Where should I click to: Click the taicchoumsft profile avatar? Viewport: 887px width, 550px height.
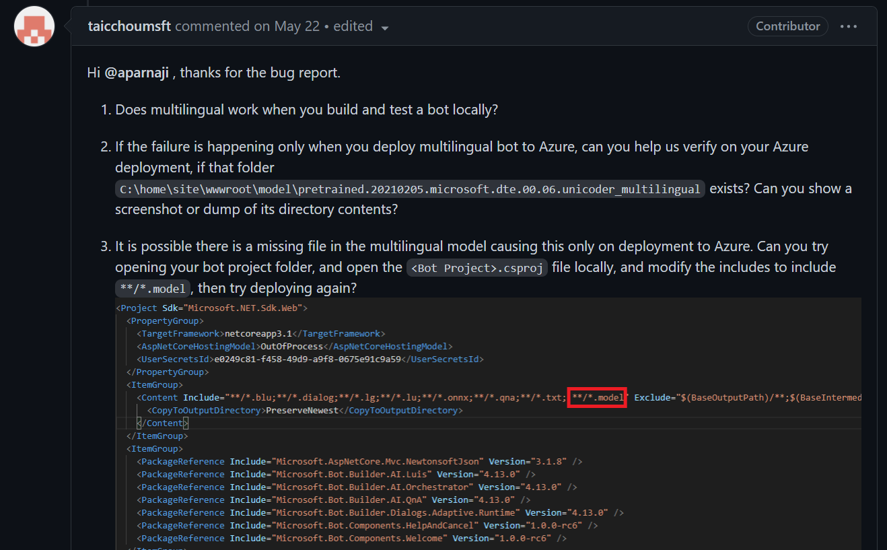pos(34,26)
